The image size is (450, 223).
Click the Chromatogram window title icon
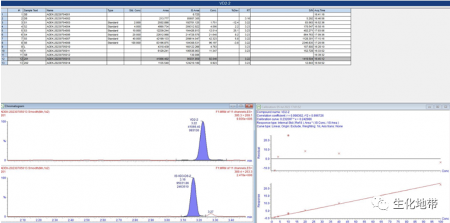click(2, 106)
